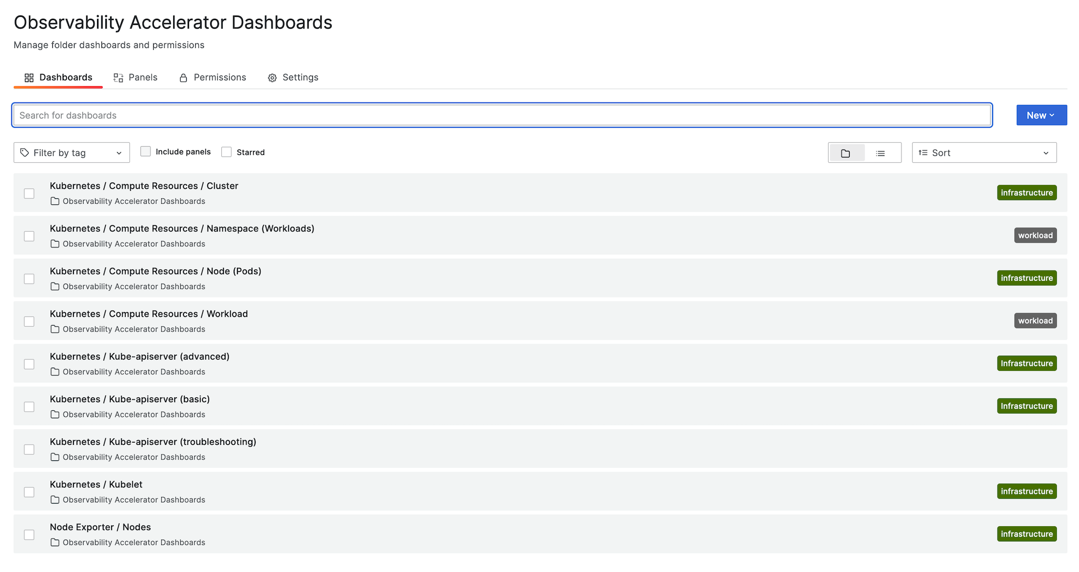Expand the Sort dropdown

click(984, 153)
